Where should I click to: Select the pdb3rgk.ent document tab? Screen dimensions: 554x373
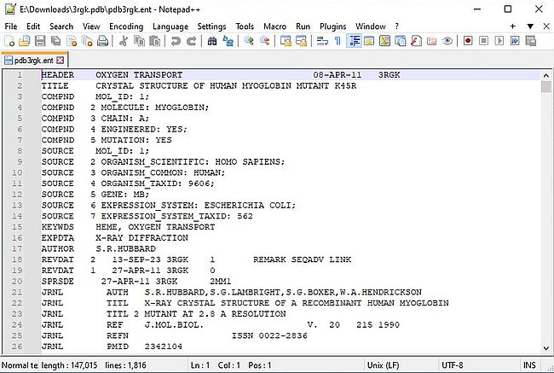pyautogui.click(x=33, y=61)
